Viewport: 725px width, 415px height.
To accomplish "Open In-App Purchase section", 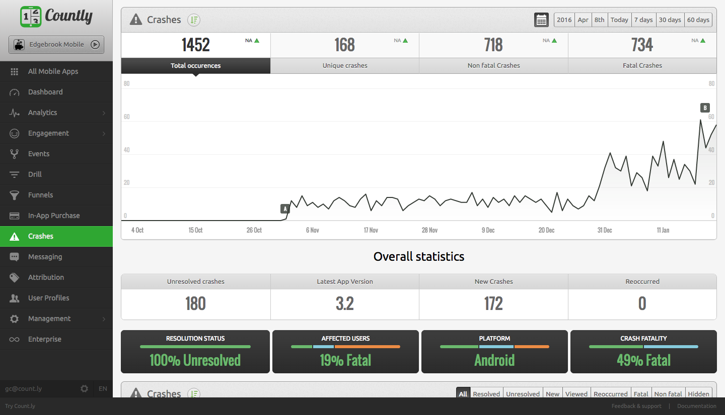I will pos(56,216).
